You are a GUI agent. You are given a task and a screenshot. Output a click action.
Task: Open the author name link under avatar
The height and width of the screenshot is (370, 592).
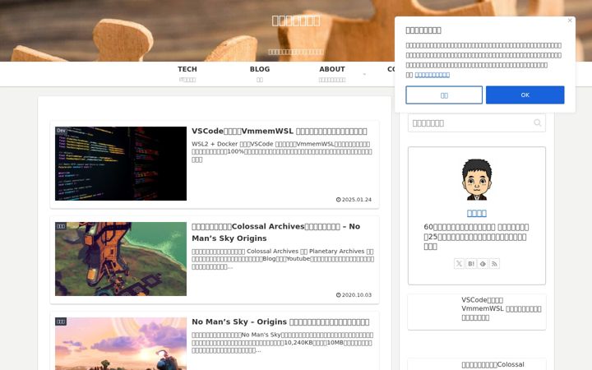coord(476,213)
